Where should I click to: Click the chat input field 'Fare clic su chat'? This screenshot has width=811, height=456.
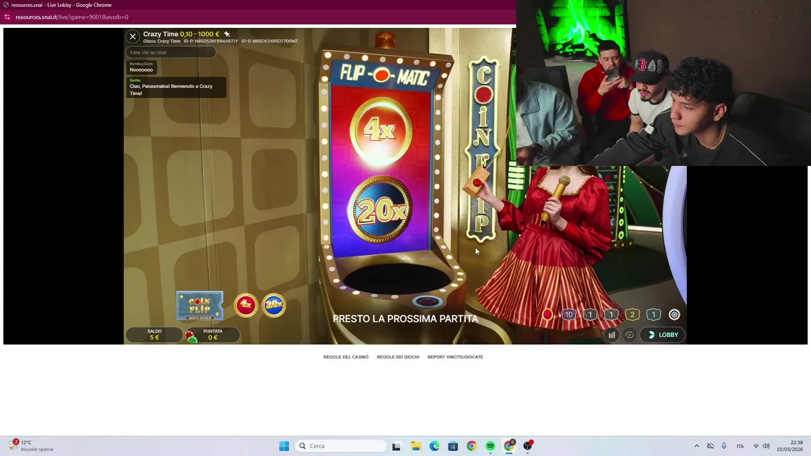coord(170,53)
